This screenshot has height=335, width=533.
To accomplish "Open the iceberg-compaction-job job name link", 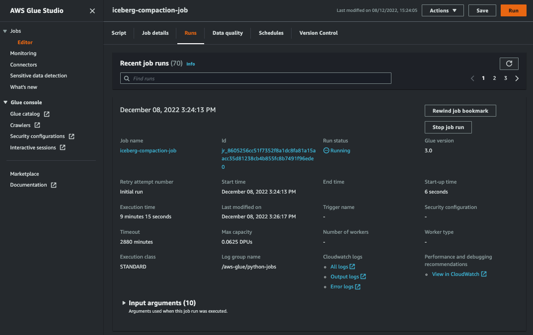I will tap(148, 150).
